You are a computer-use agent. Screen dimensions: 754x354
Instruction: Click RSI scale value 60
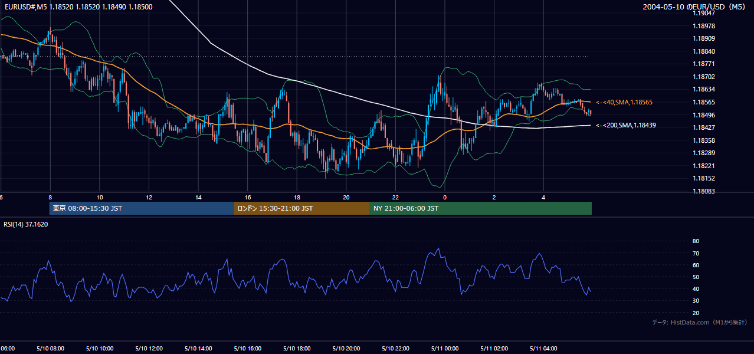[696, 265]
